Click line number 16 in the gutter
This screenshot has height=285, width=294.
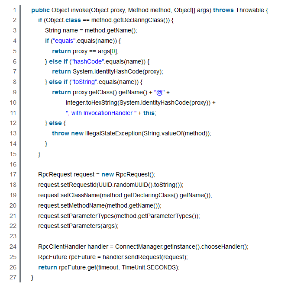pos(13,164)
